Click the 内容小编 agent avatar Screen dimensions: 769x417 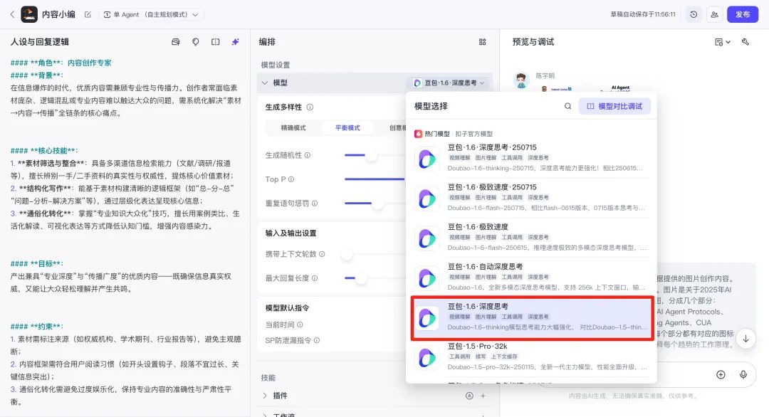coord(29,15)
